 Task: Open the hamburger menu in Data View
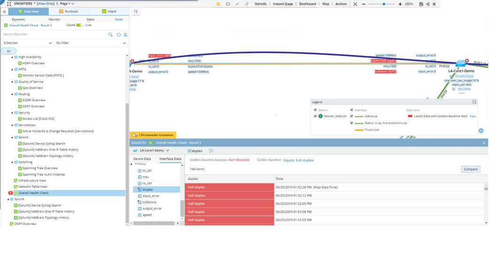point(125,35)
